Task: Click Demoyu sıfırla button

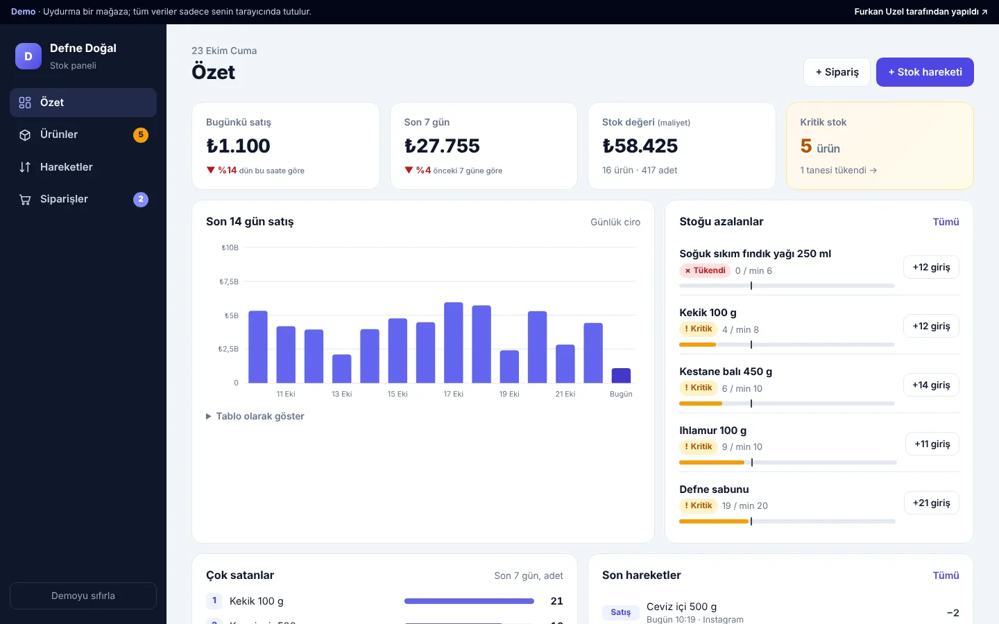Action: pyautogui.click(x=83, y=596)
